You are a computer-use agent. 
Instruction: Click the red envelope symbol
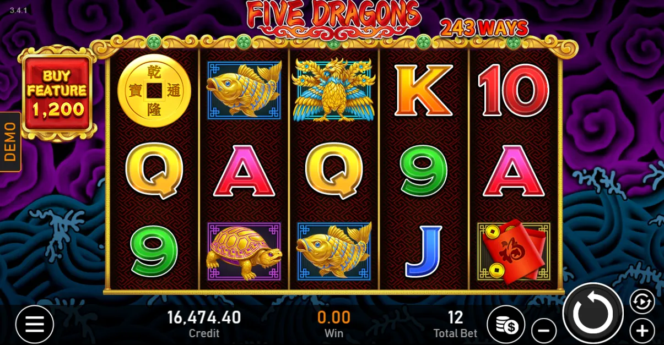[514, 251]
